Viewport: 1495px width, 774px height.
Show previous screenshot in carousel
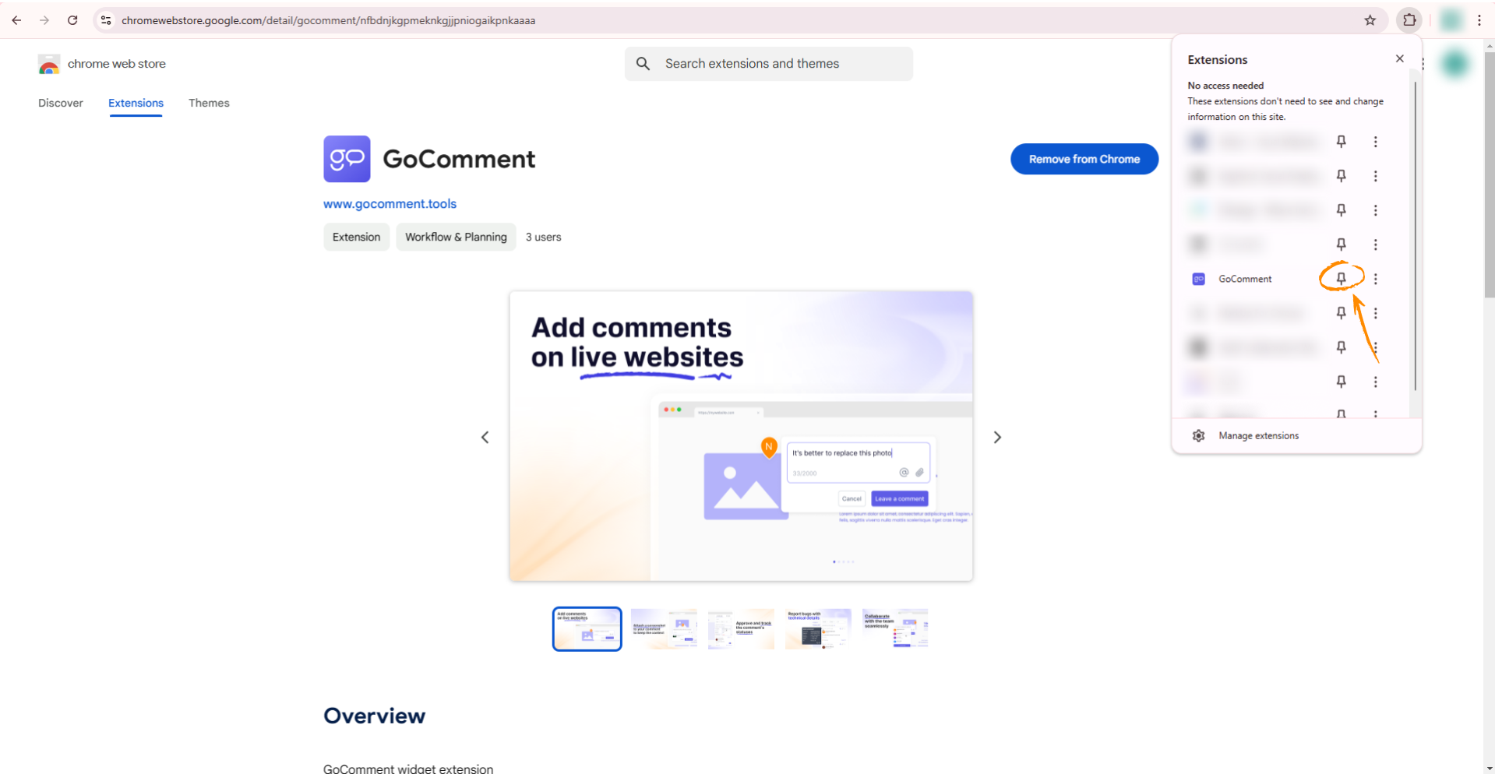pyautogui.click(x=485, y=438)
